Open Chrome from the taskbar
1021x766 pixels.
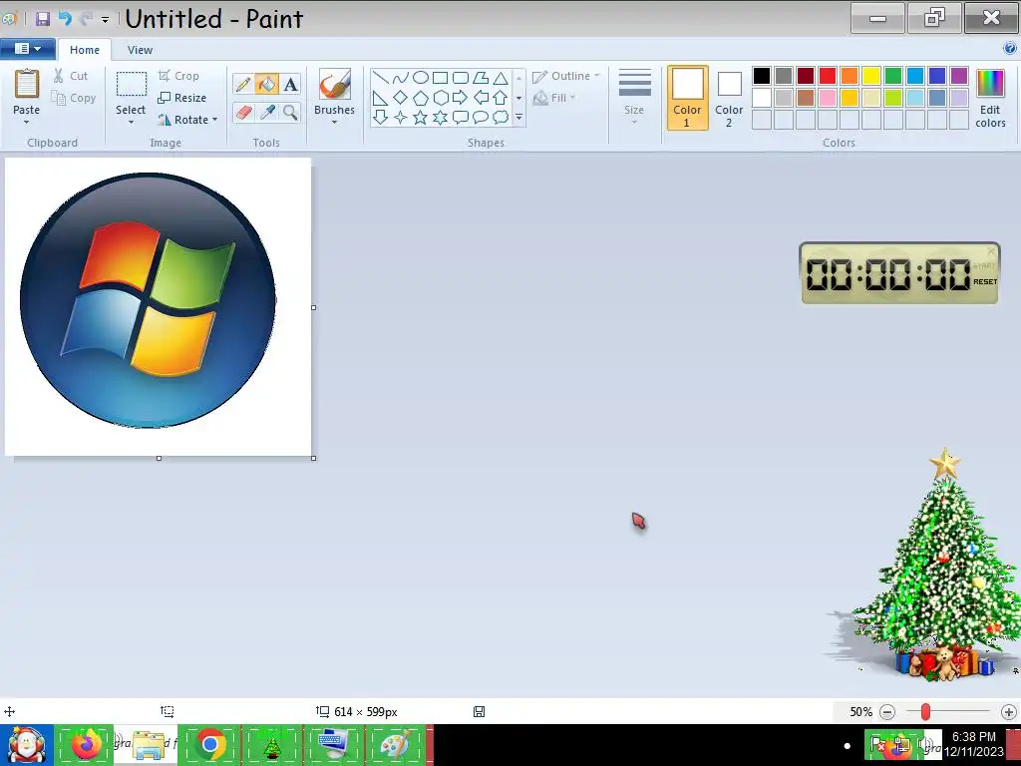(209, 744)
